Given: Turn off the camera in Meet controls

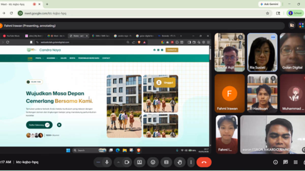Looking at the screenshot, I should [127, 162].
